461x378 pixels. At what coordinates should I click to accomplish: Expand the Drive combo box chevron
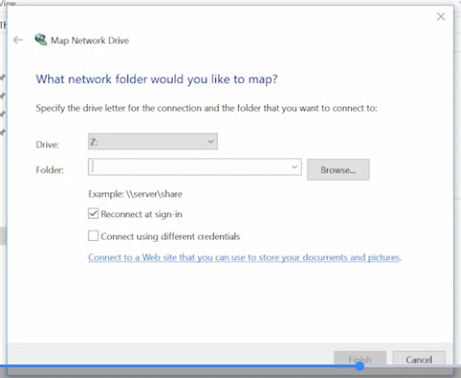(210, 142)
